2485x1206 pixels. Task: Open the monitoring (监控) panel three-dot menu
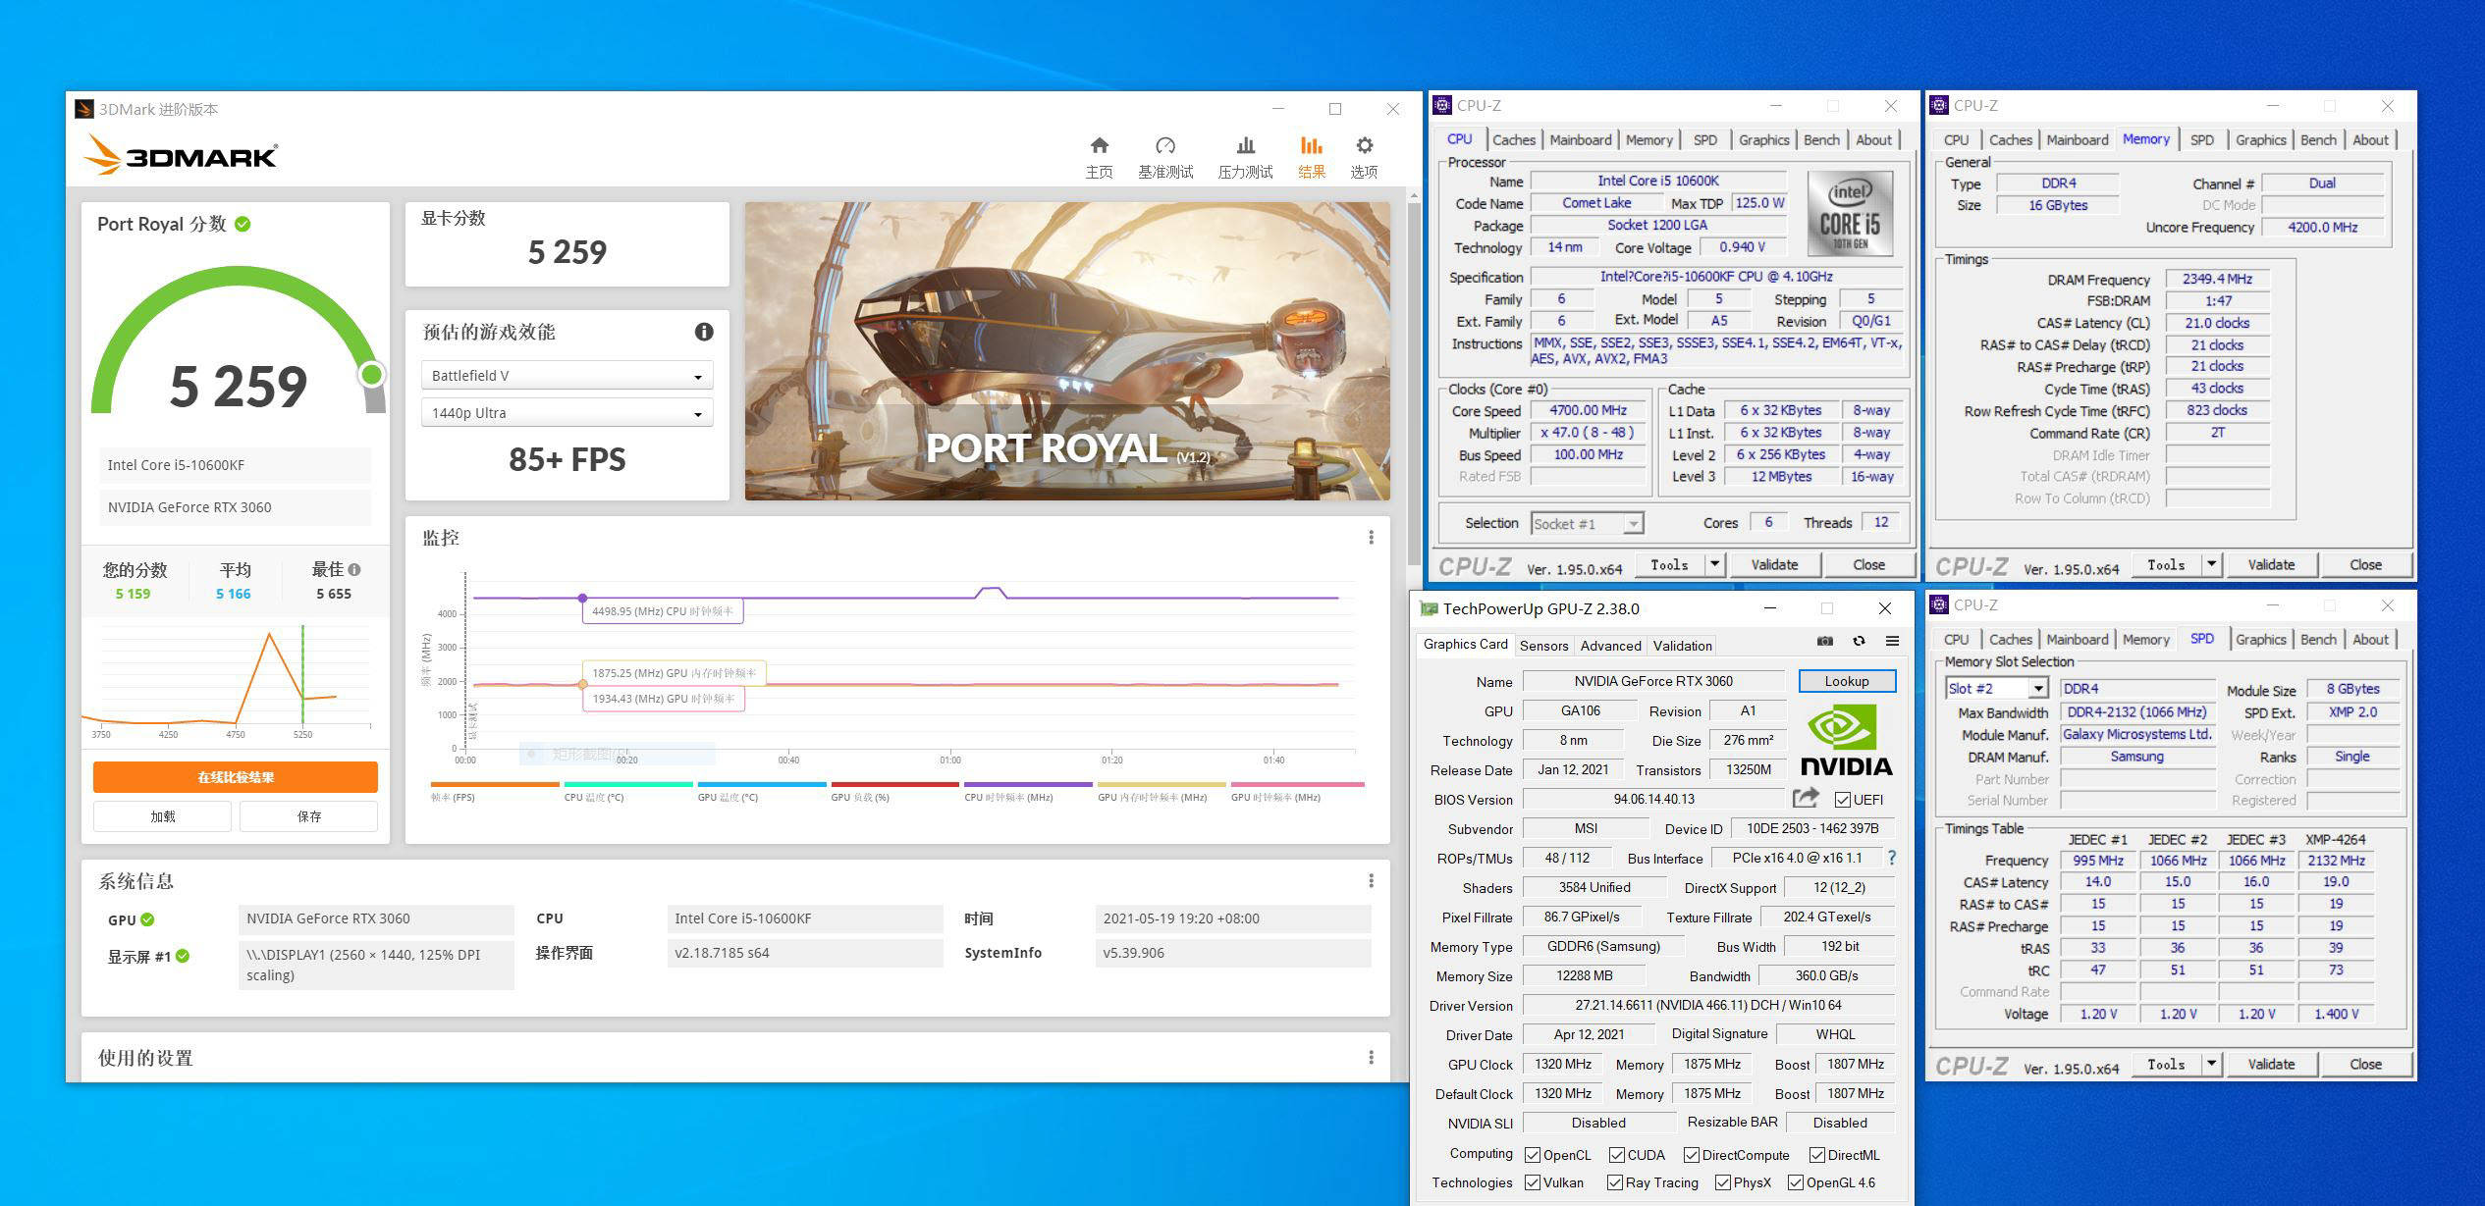tap(1371, 538)
